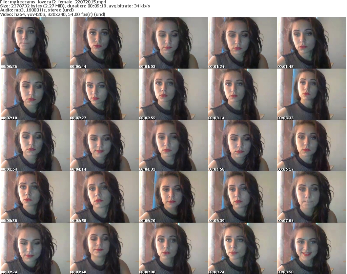Choose the frame stamped 00:07:04
The width and height of the screenshot is (347, 274).
pos(312,197)
